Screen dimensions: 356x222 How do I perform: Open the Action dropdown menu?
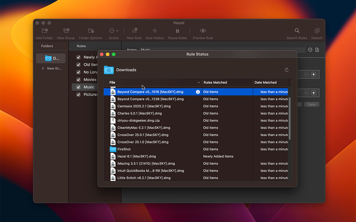114,31
